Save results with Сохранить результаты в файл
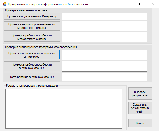 [140, 108]
